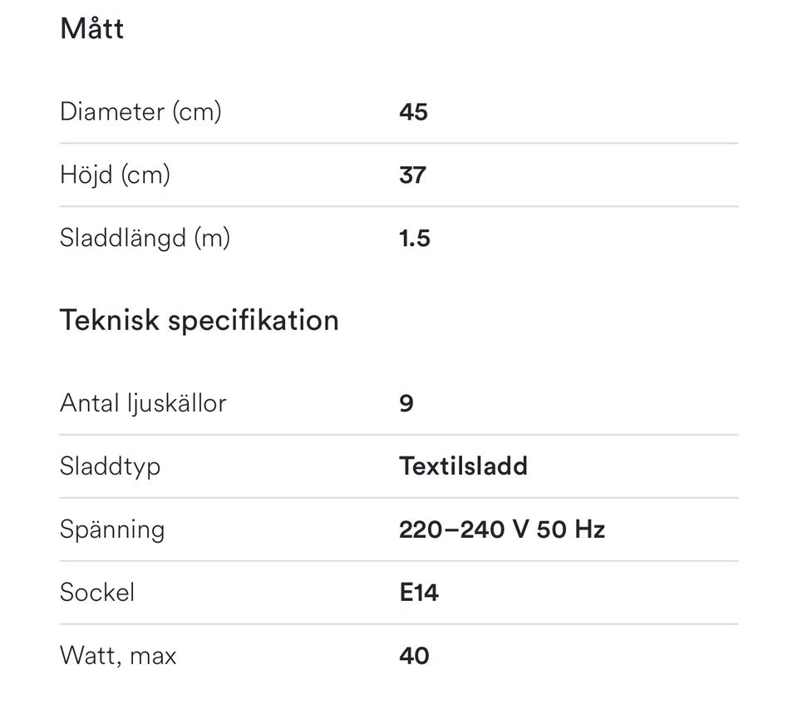Viewport: 798px width, 724px height.
Task: Click the cord length value 1.5
Action: coord(414,238)
